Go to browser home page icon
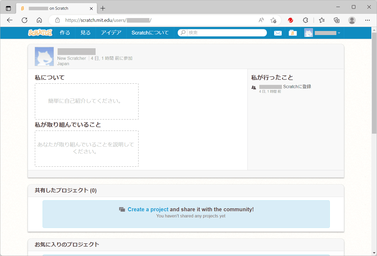Viewport: 377px width, 256px height. tap(39, 20)
